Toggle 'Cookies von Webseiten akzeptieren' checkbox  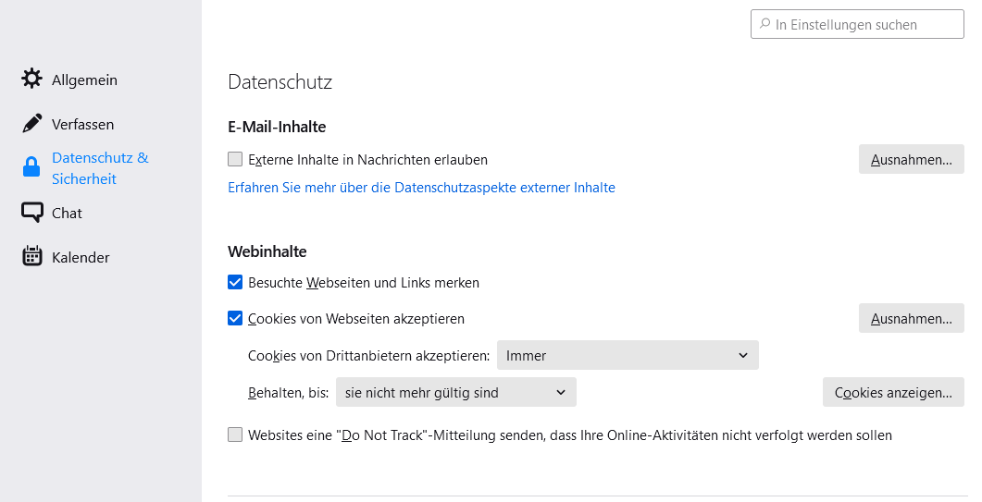(235, 318)
